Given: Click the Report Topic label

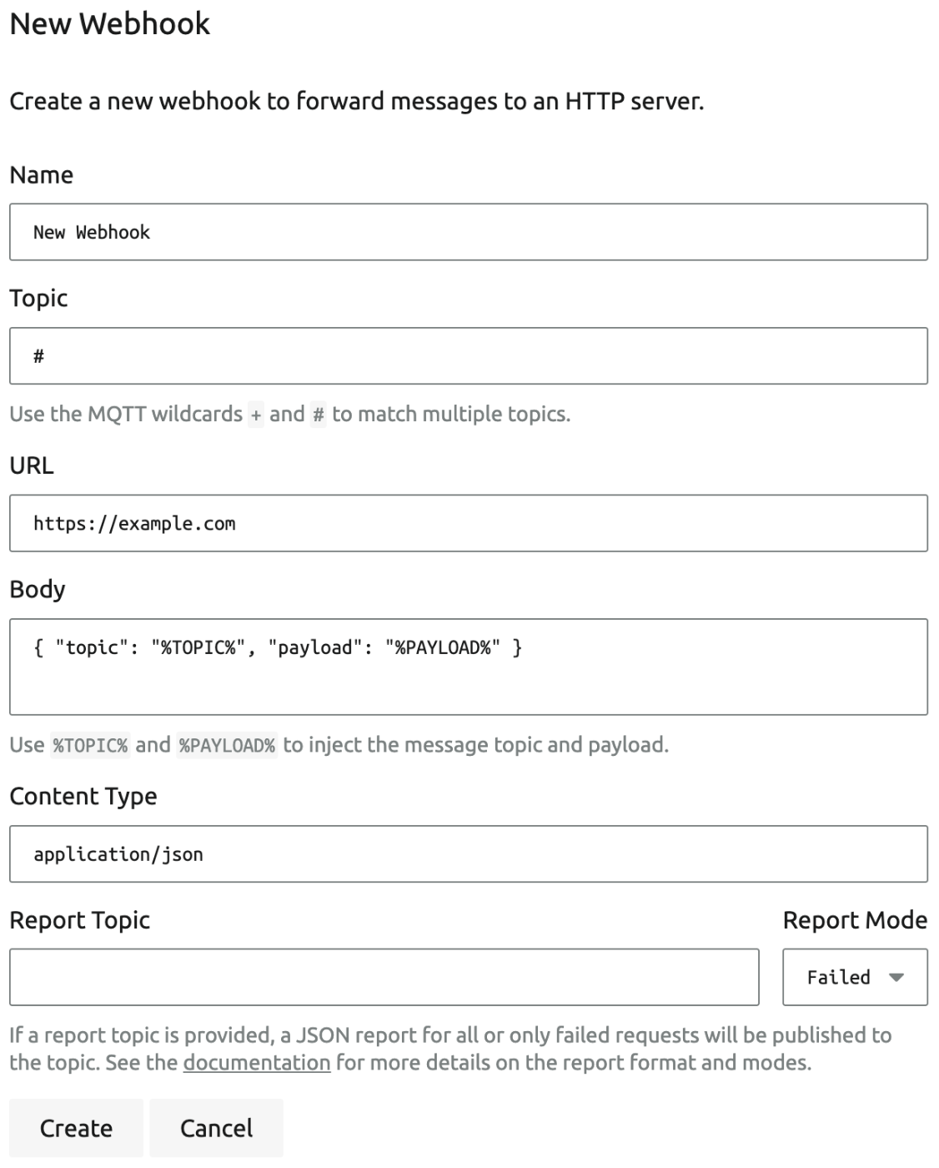Looking at the screenshot, I should coord(80,920).
